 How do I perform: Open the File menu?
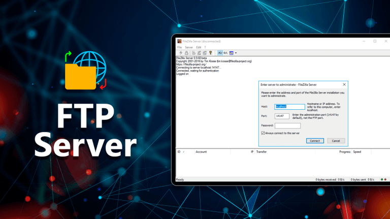click(179, 47)
